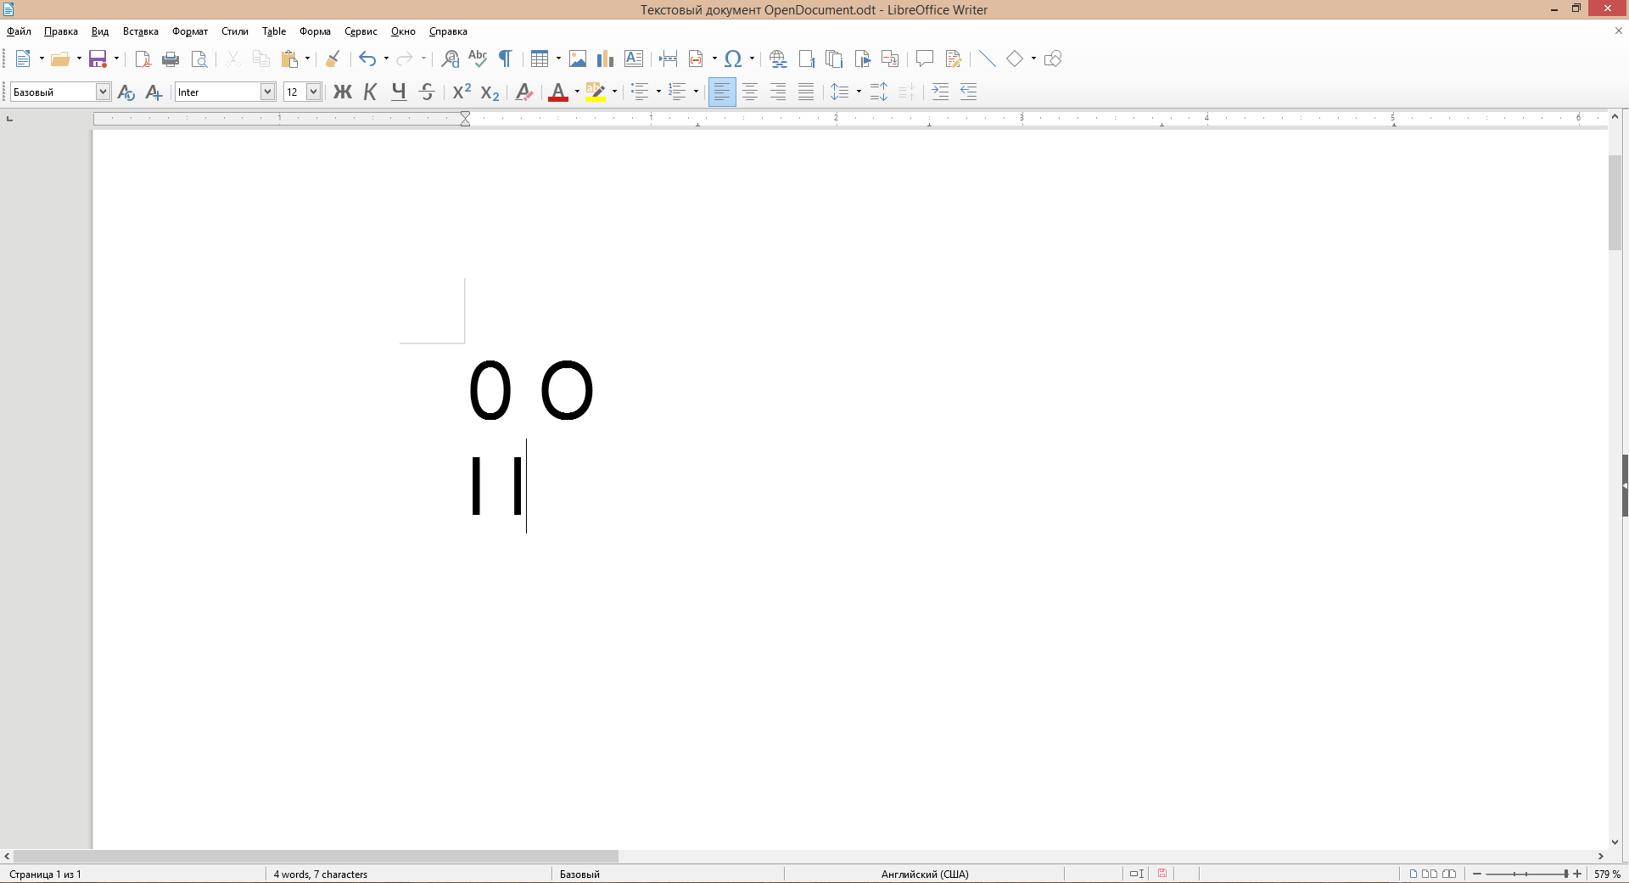Open the Table menu

[x=273, y=31]
